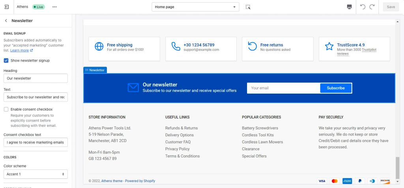Click the Heading input field

pyautogui.click(x=36, y=78)
